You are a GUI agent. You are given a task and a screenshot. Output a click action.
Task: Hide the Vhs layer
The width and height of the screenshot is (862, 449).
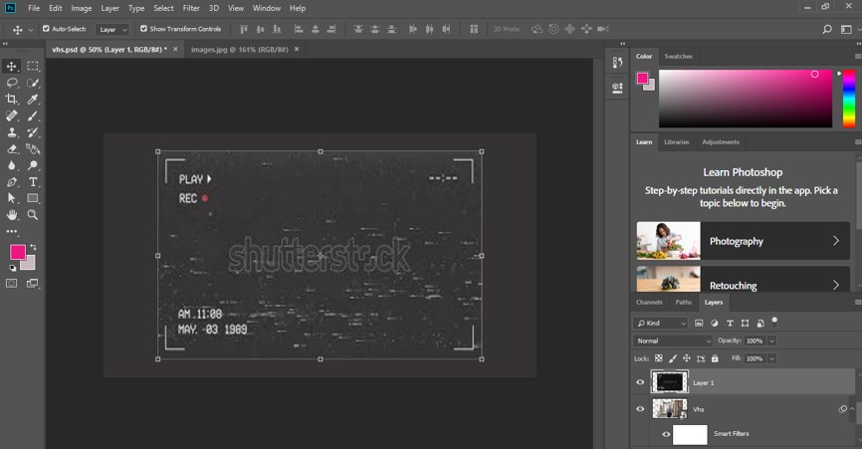click(640, 409)
